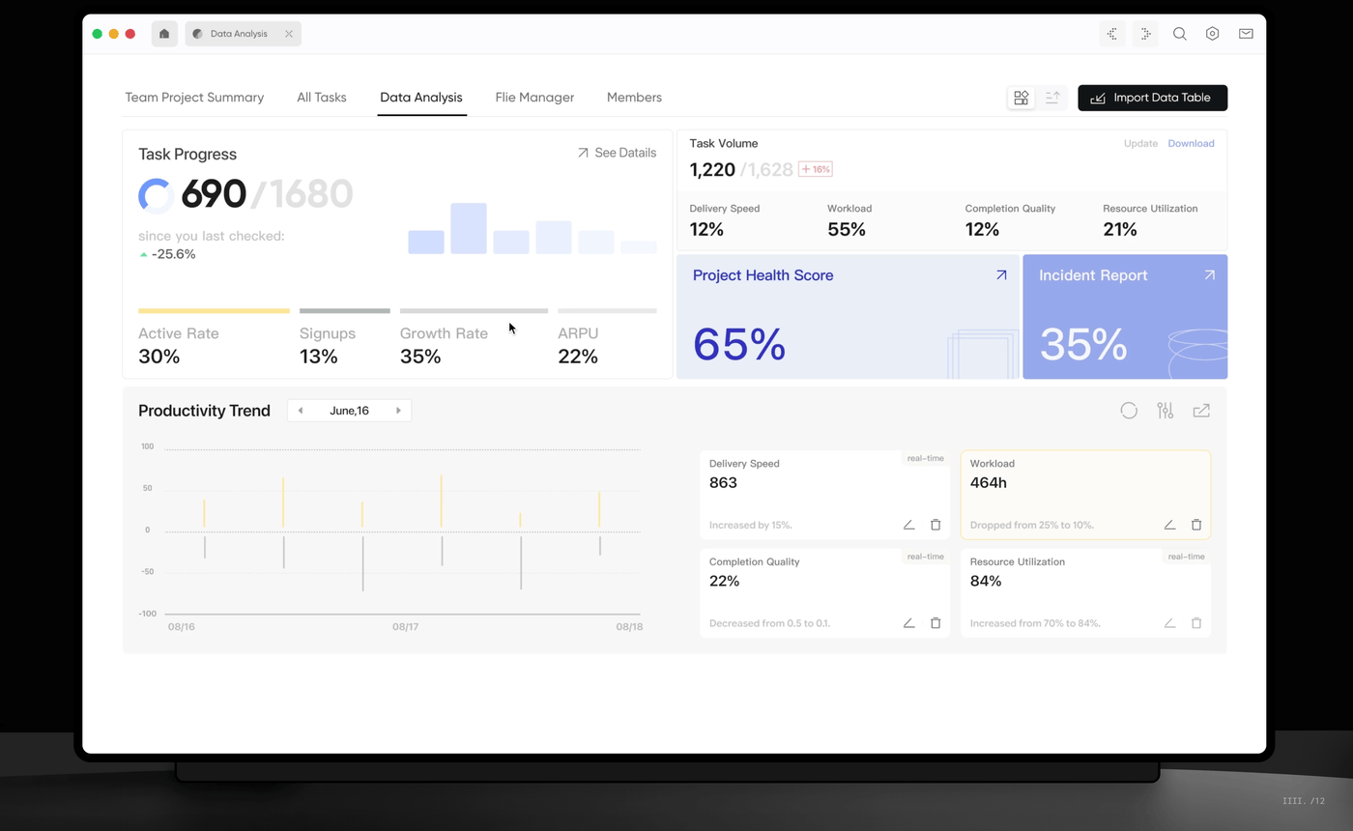Image resolution: width=1353 pixels, height=831 pixels.
Task: Click 'Dropped from 25% to 10%.' text
Action: tap(1032, 525)
